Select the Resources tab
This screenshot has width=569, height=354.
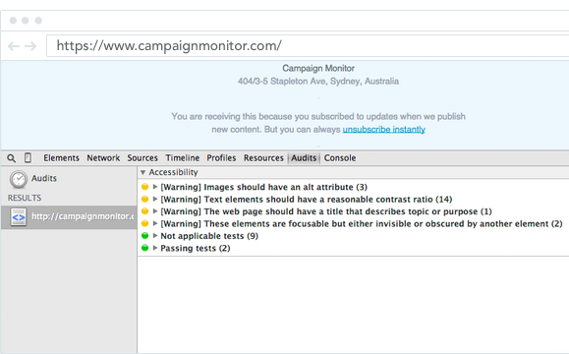263,158
